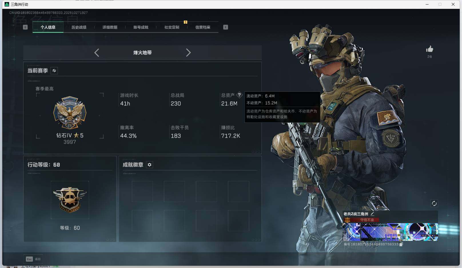This screenshot has width=462, height=268.
Task: Switch to the 详细数据 tab
Action: (110, 27)
